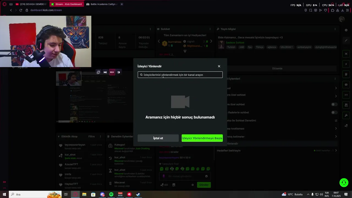Open the Kick profile avatar menu

coord(342,19)
